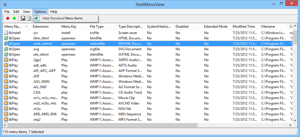Select the 'CD Audio Track' cell
Viewport: 300px width, 137px height.
(x=130, y=92)
